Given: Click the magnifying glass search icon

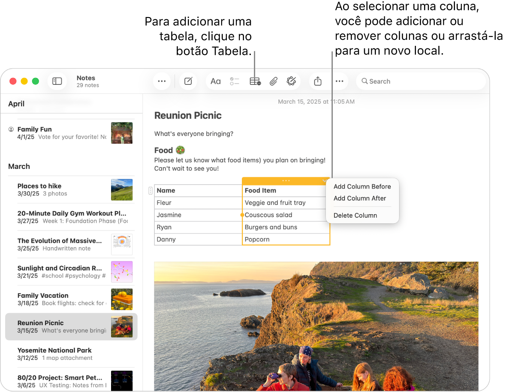Looking at the screenshot, I should [x=364, y=81].
